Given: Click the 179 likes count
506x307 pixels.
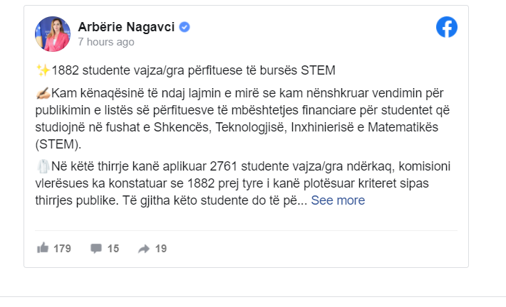Looking at the screenshot, I should [62, 249].
